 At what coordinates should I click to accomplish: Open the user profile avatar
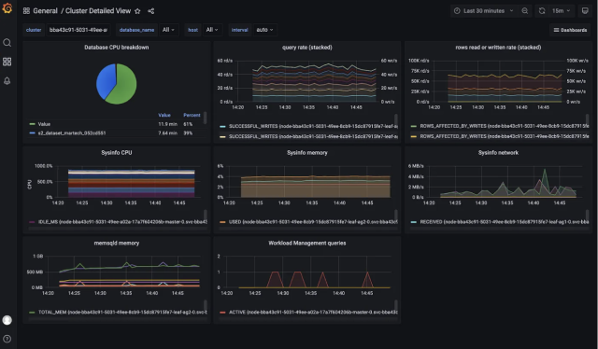point(7,320)
